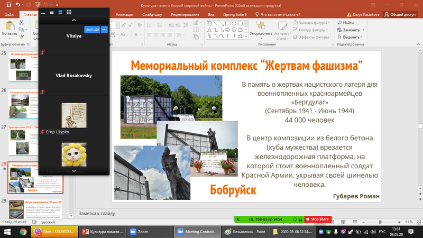Image resolution: width=423 pixels, height=238 pixels.
Task: Click the Общий доступ share button
Action: coord(400,15)
